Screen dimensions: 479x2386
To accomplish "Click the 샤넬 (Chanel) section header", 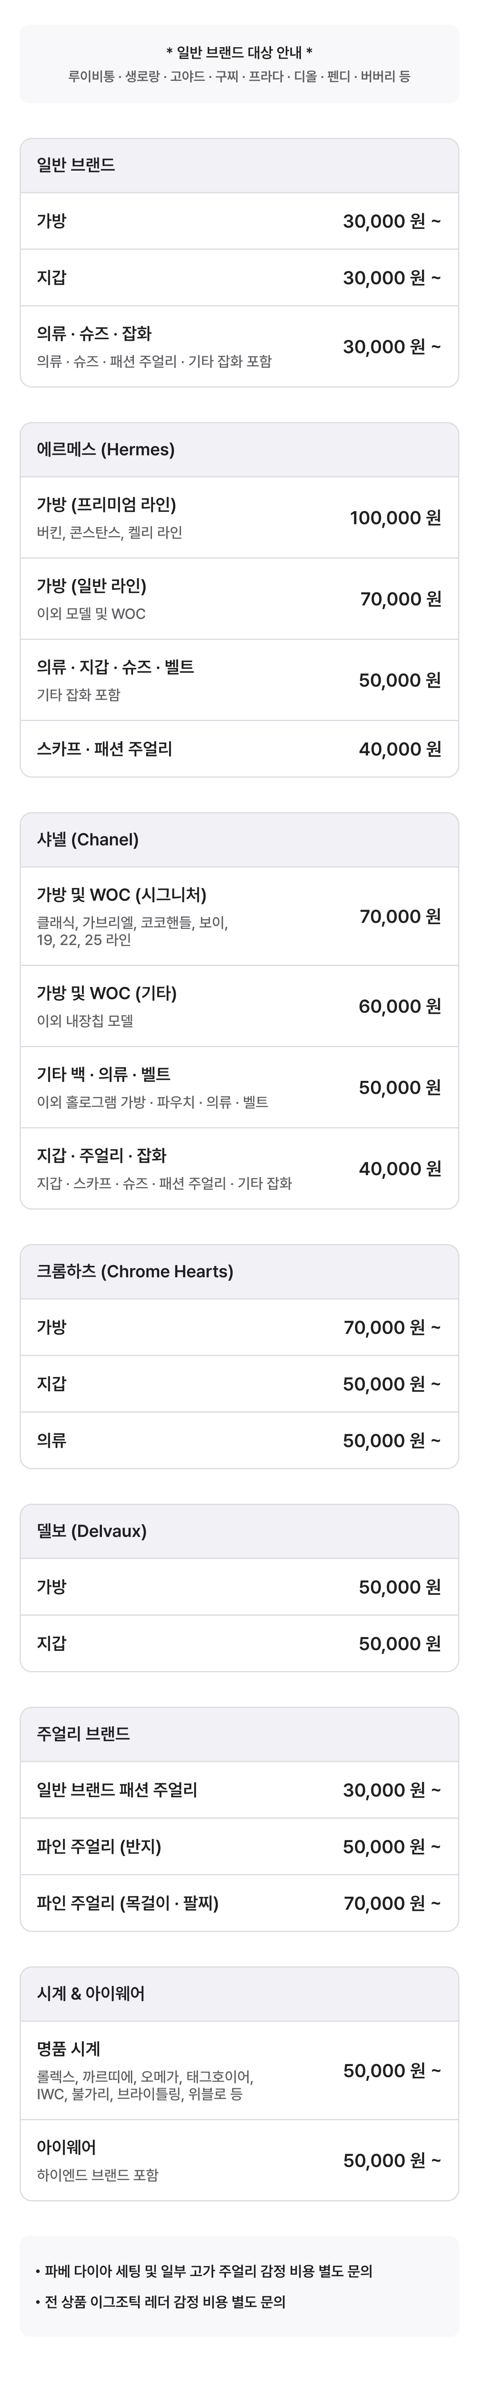I will [239, 840].
